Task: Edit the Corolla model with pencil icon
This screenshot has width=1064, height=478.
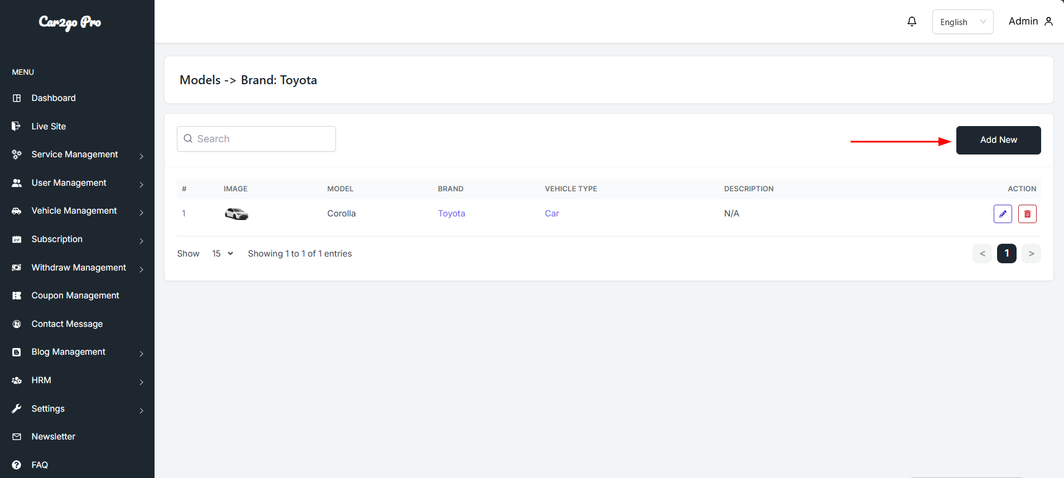Action: (1003, 214)
